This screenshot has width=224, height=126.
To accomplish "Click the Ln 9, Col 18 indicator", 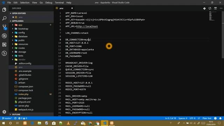I will 170,118.
